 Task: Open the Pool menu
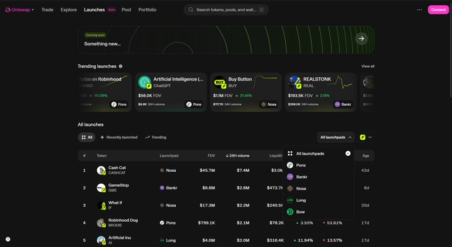point(126,9)
